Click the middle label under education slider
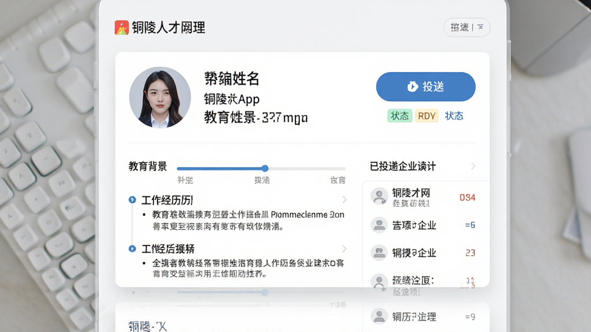Viewport: 591px width, 332px height. [262, 180]
